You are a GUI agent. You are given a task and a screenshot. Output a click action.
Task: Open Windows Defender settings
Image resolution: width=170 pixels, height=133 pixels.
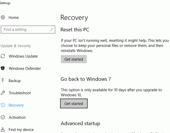tap(25, 69)
